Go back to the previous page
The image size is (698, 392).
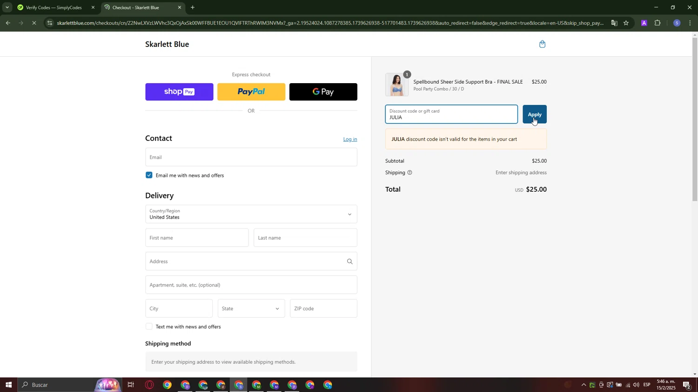click(x=8, y=23)
